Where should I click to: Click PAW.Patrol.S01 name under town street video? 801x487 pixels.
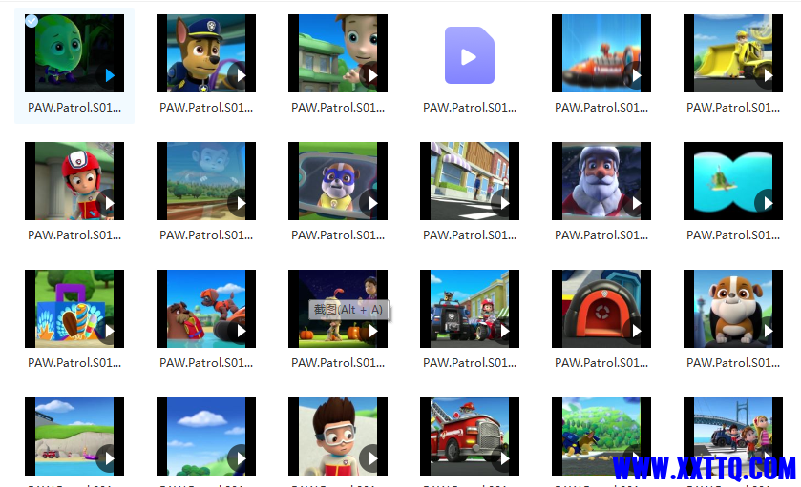click(470, 235)
